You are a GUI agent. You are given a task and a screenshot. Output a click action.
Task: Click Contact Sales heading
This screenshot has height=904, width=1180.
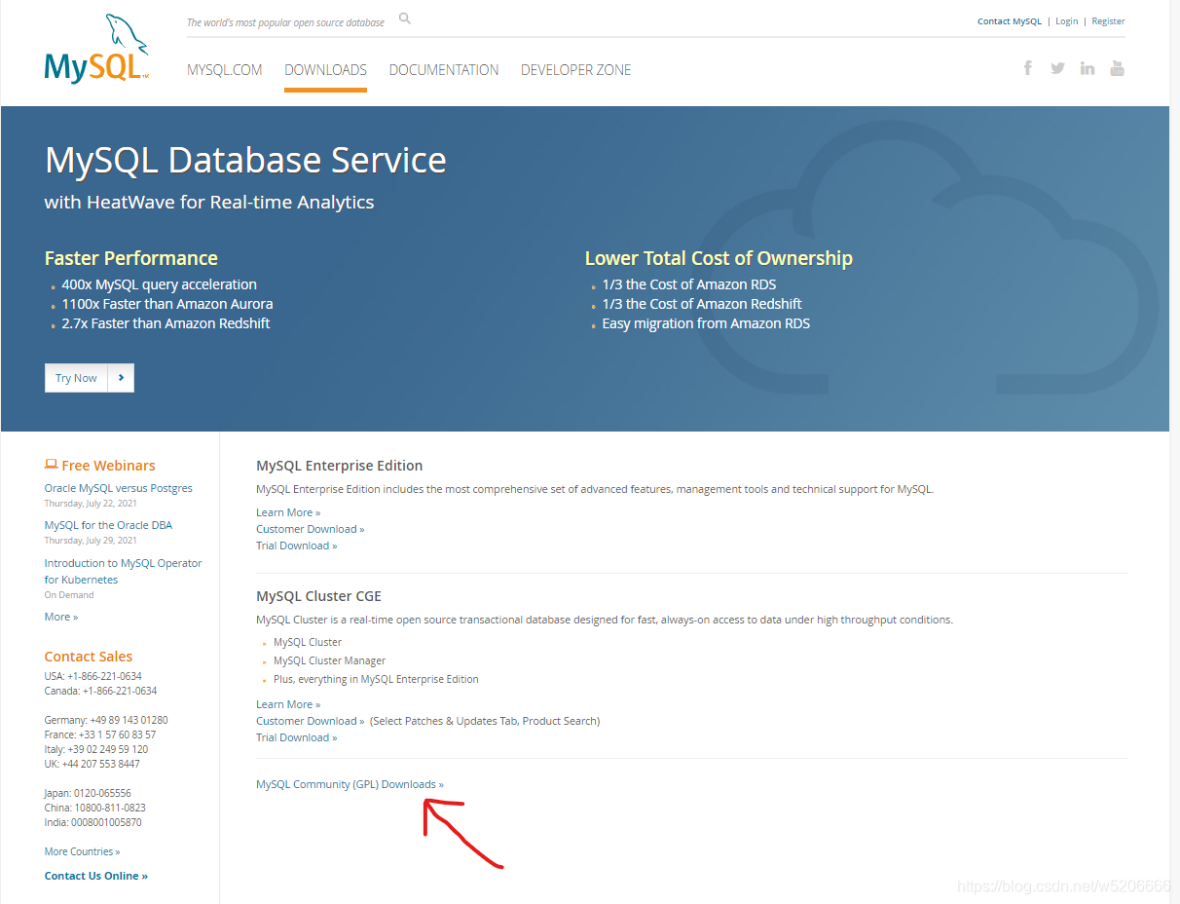click(x=89, y=657)
